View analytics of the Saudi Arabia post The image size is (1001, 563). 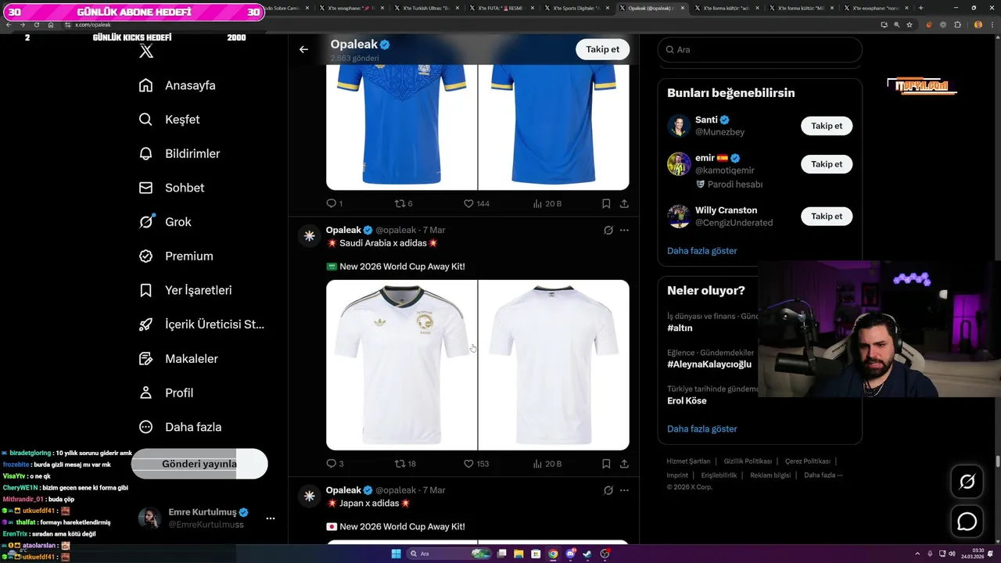(547, 464)
